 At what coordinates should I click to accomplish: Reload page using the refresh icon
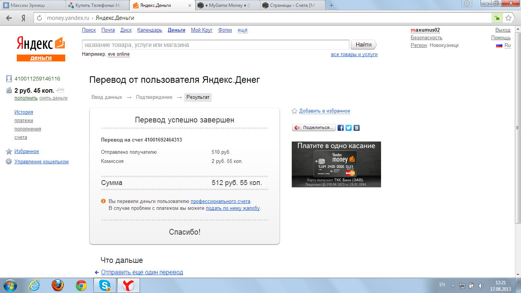40,18
